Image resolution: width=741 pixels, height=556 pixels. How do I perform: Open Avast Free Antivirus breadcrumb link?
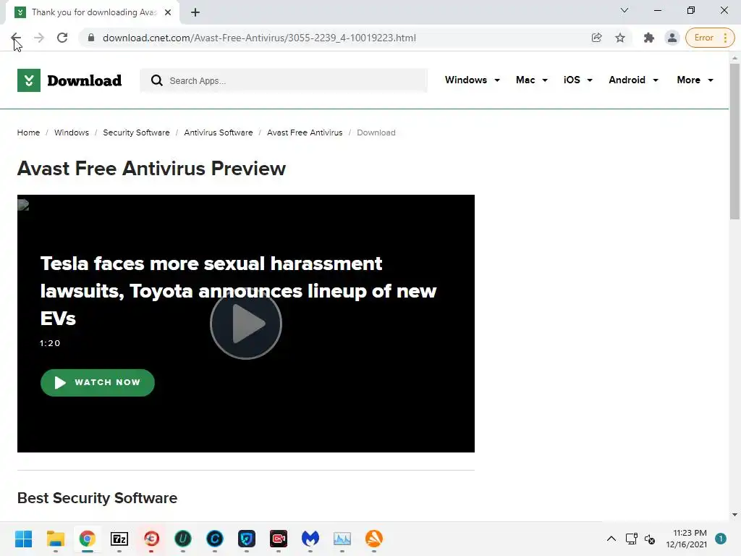coord(305,132)
